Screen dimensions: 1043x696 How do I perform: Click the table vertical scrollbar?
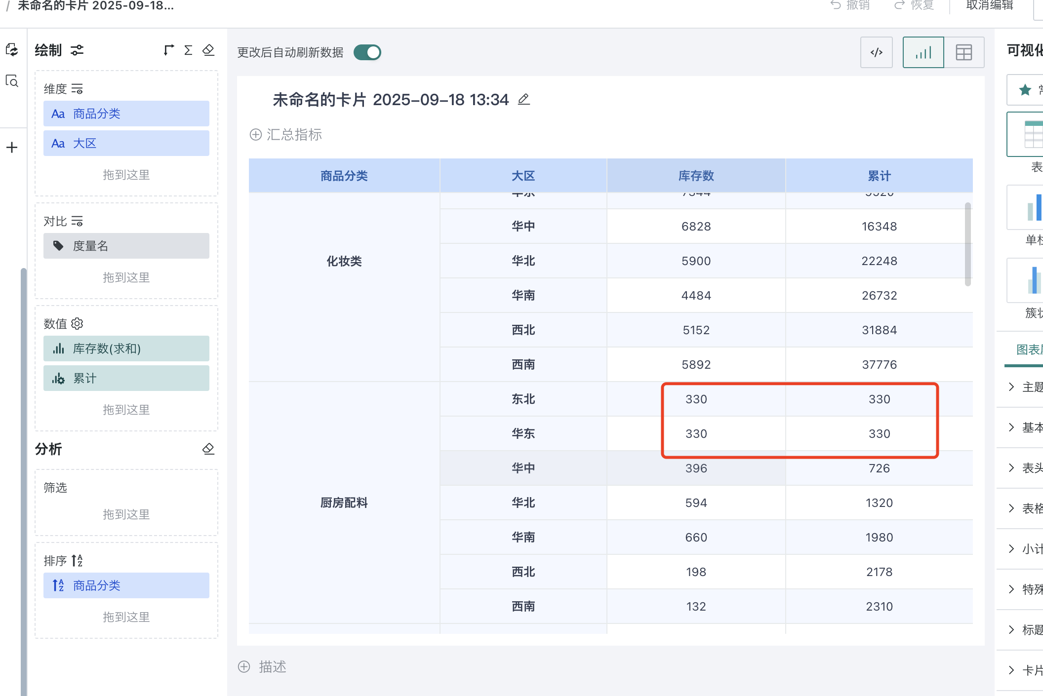tap(968, 244)
